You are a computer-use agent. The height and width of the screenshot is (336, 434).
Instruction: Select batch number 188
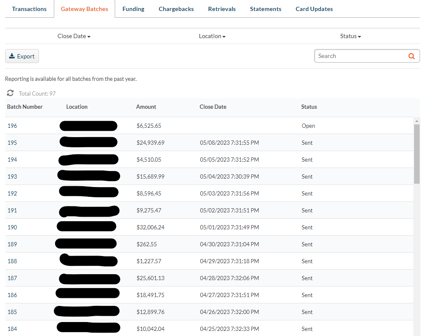pos(12,261)
